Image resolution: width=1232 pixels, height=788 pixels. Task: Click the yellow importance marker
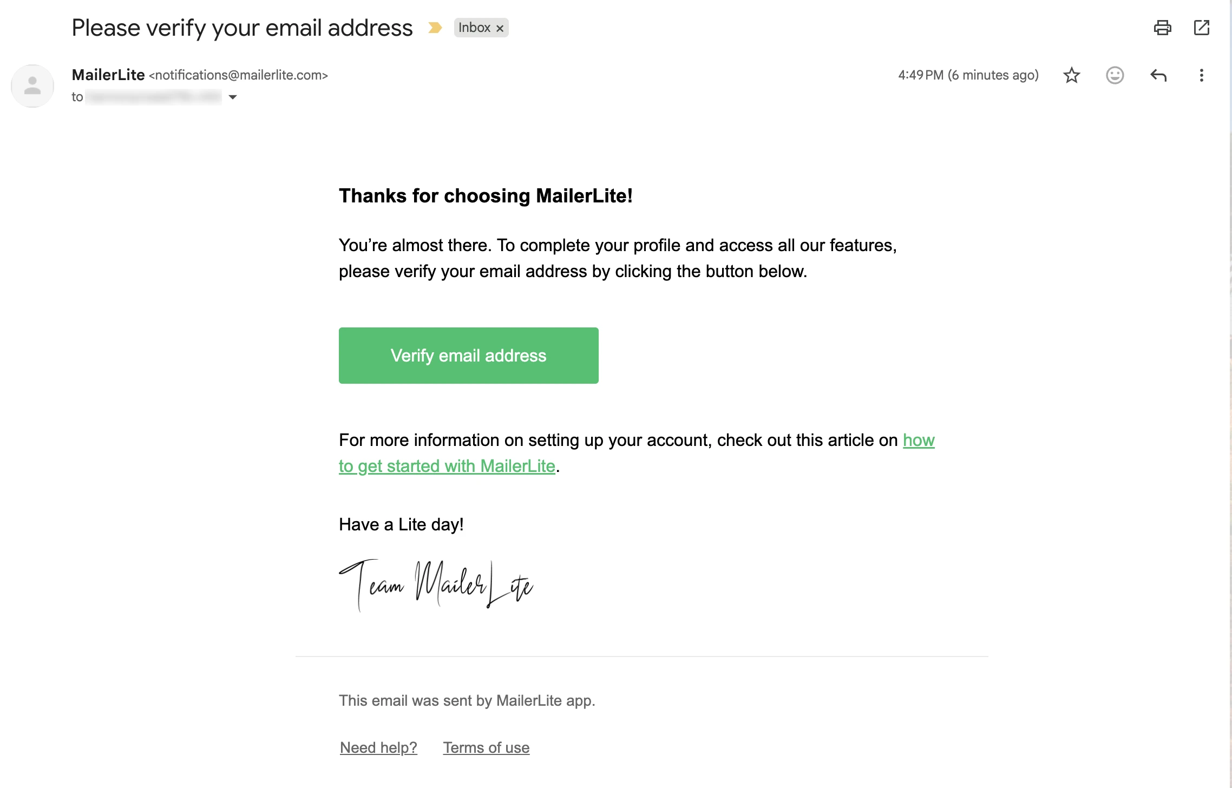(x=435, y=28)
